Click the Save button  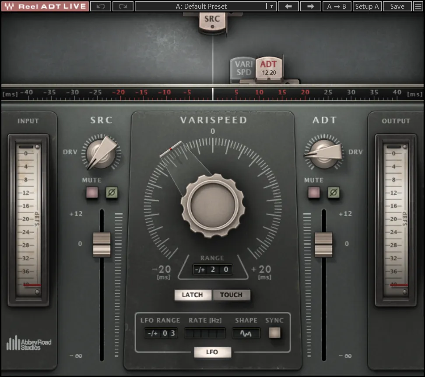[397, 6]
